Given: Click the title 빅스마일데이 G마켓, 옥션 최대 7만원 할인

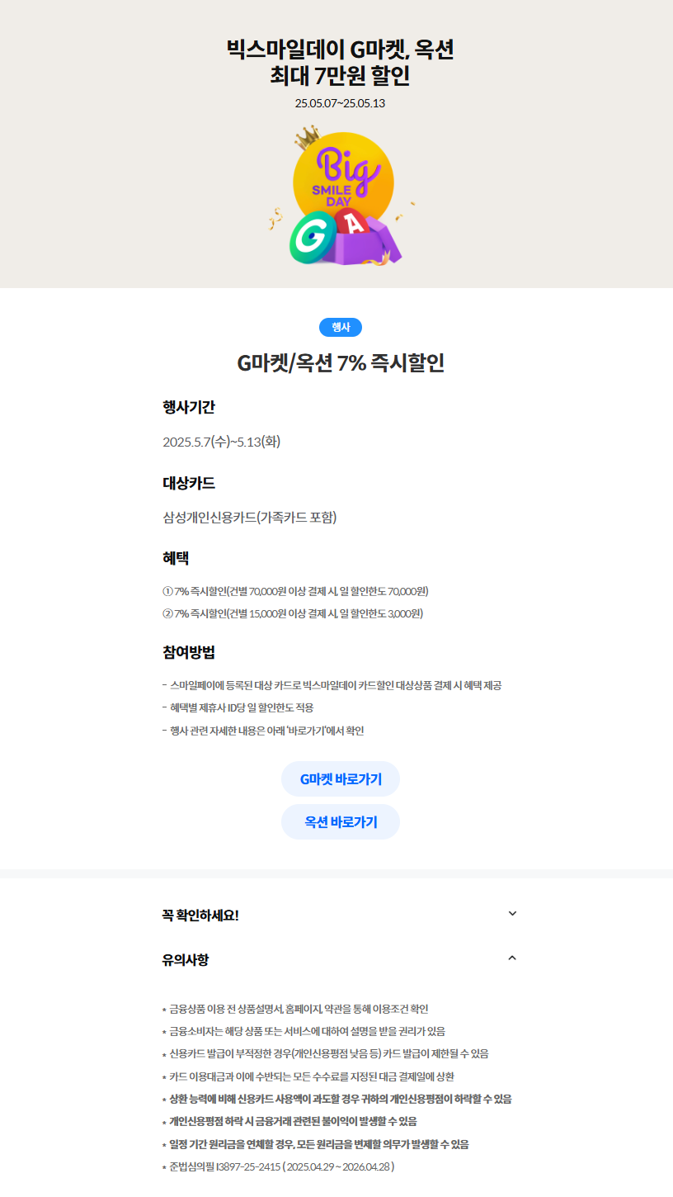Looking at the screenshot, I should (x=341, y=62).
